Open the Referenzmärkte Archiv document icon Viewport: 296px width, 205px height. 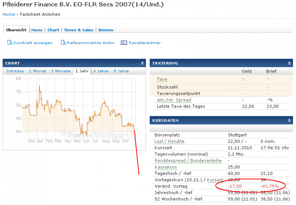pyautogui.click(x=63, y=43)
